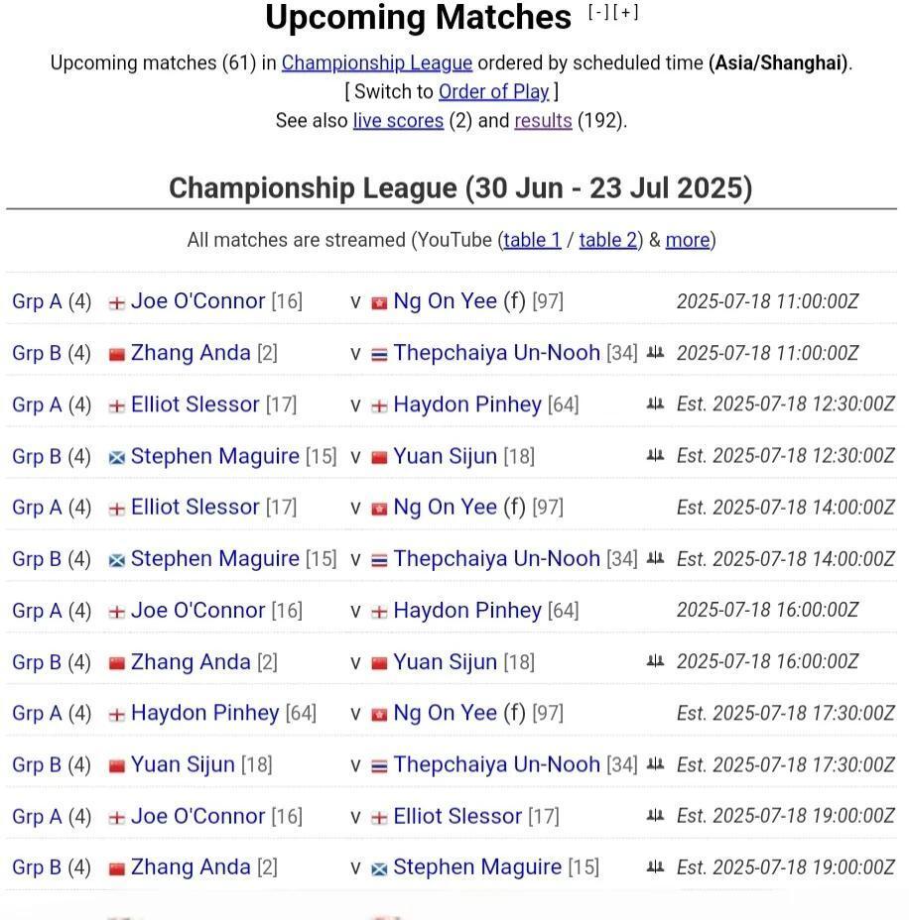Click the Hong Kong flag beside Ng On Yee in first row
The height and width of the screenshot is (920, 909).
[x=379, y=302]
